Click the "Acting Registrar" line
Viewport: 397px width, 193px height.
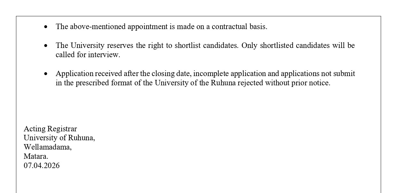click(x=50, y=129)
